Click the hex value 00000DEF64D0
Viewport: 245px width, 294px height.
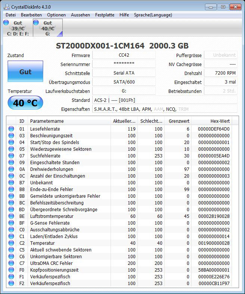214,129
